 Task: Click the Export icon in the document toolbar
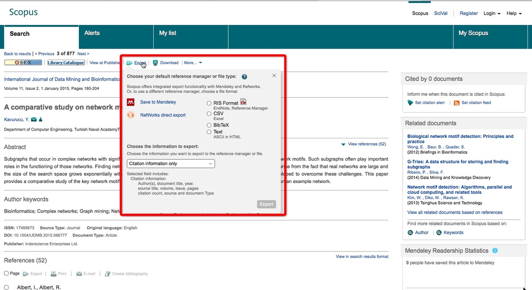pyautogui.click(x=129, y=63)
